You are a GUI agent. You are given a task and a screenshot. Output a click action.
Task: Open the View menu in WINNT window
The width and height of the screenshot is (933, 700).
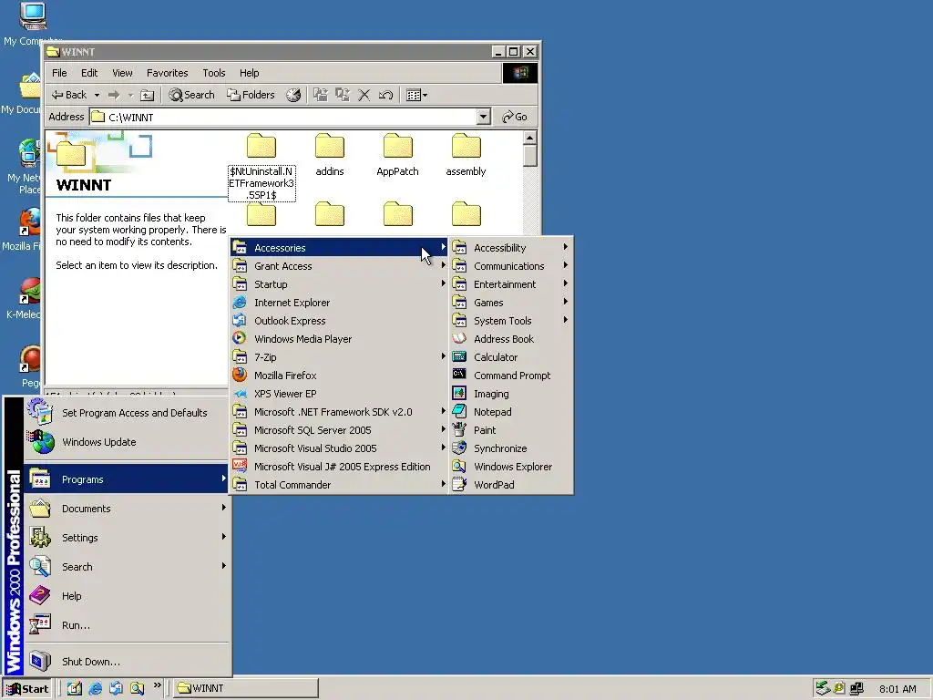coord(122,73)
